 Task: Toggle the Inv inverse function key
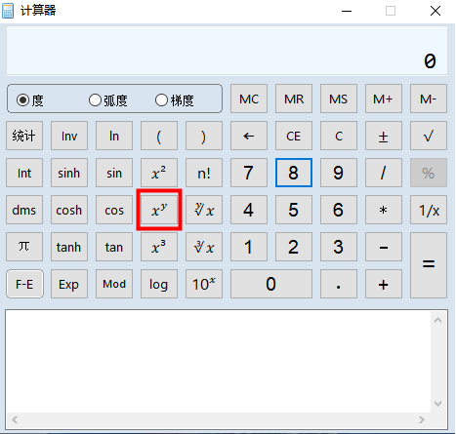click(x=69, y=136)
